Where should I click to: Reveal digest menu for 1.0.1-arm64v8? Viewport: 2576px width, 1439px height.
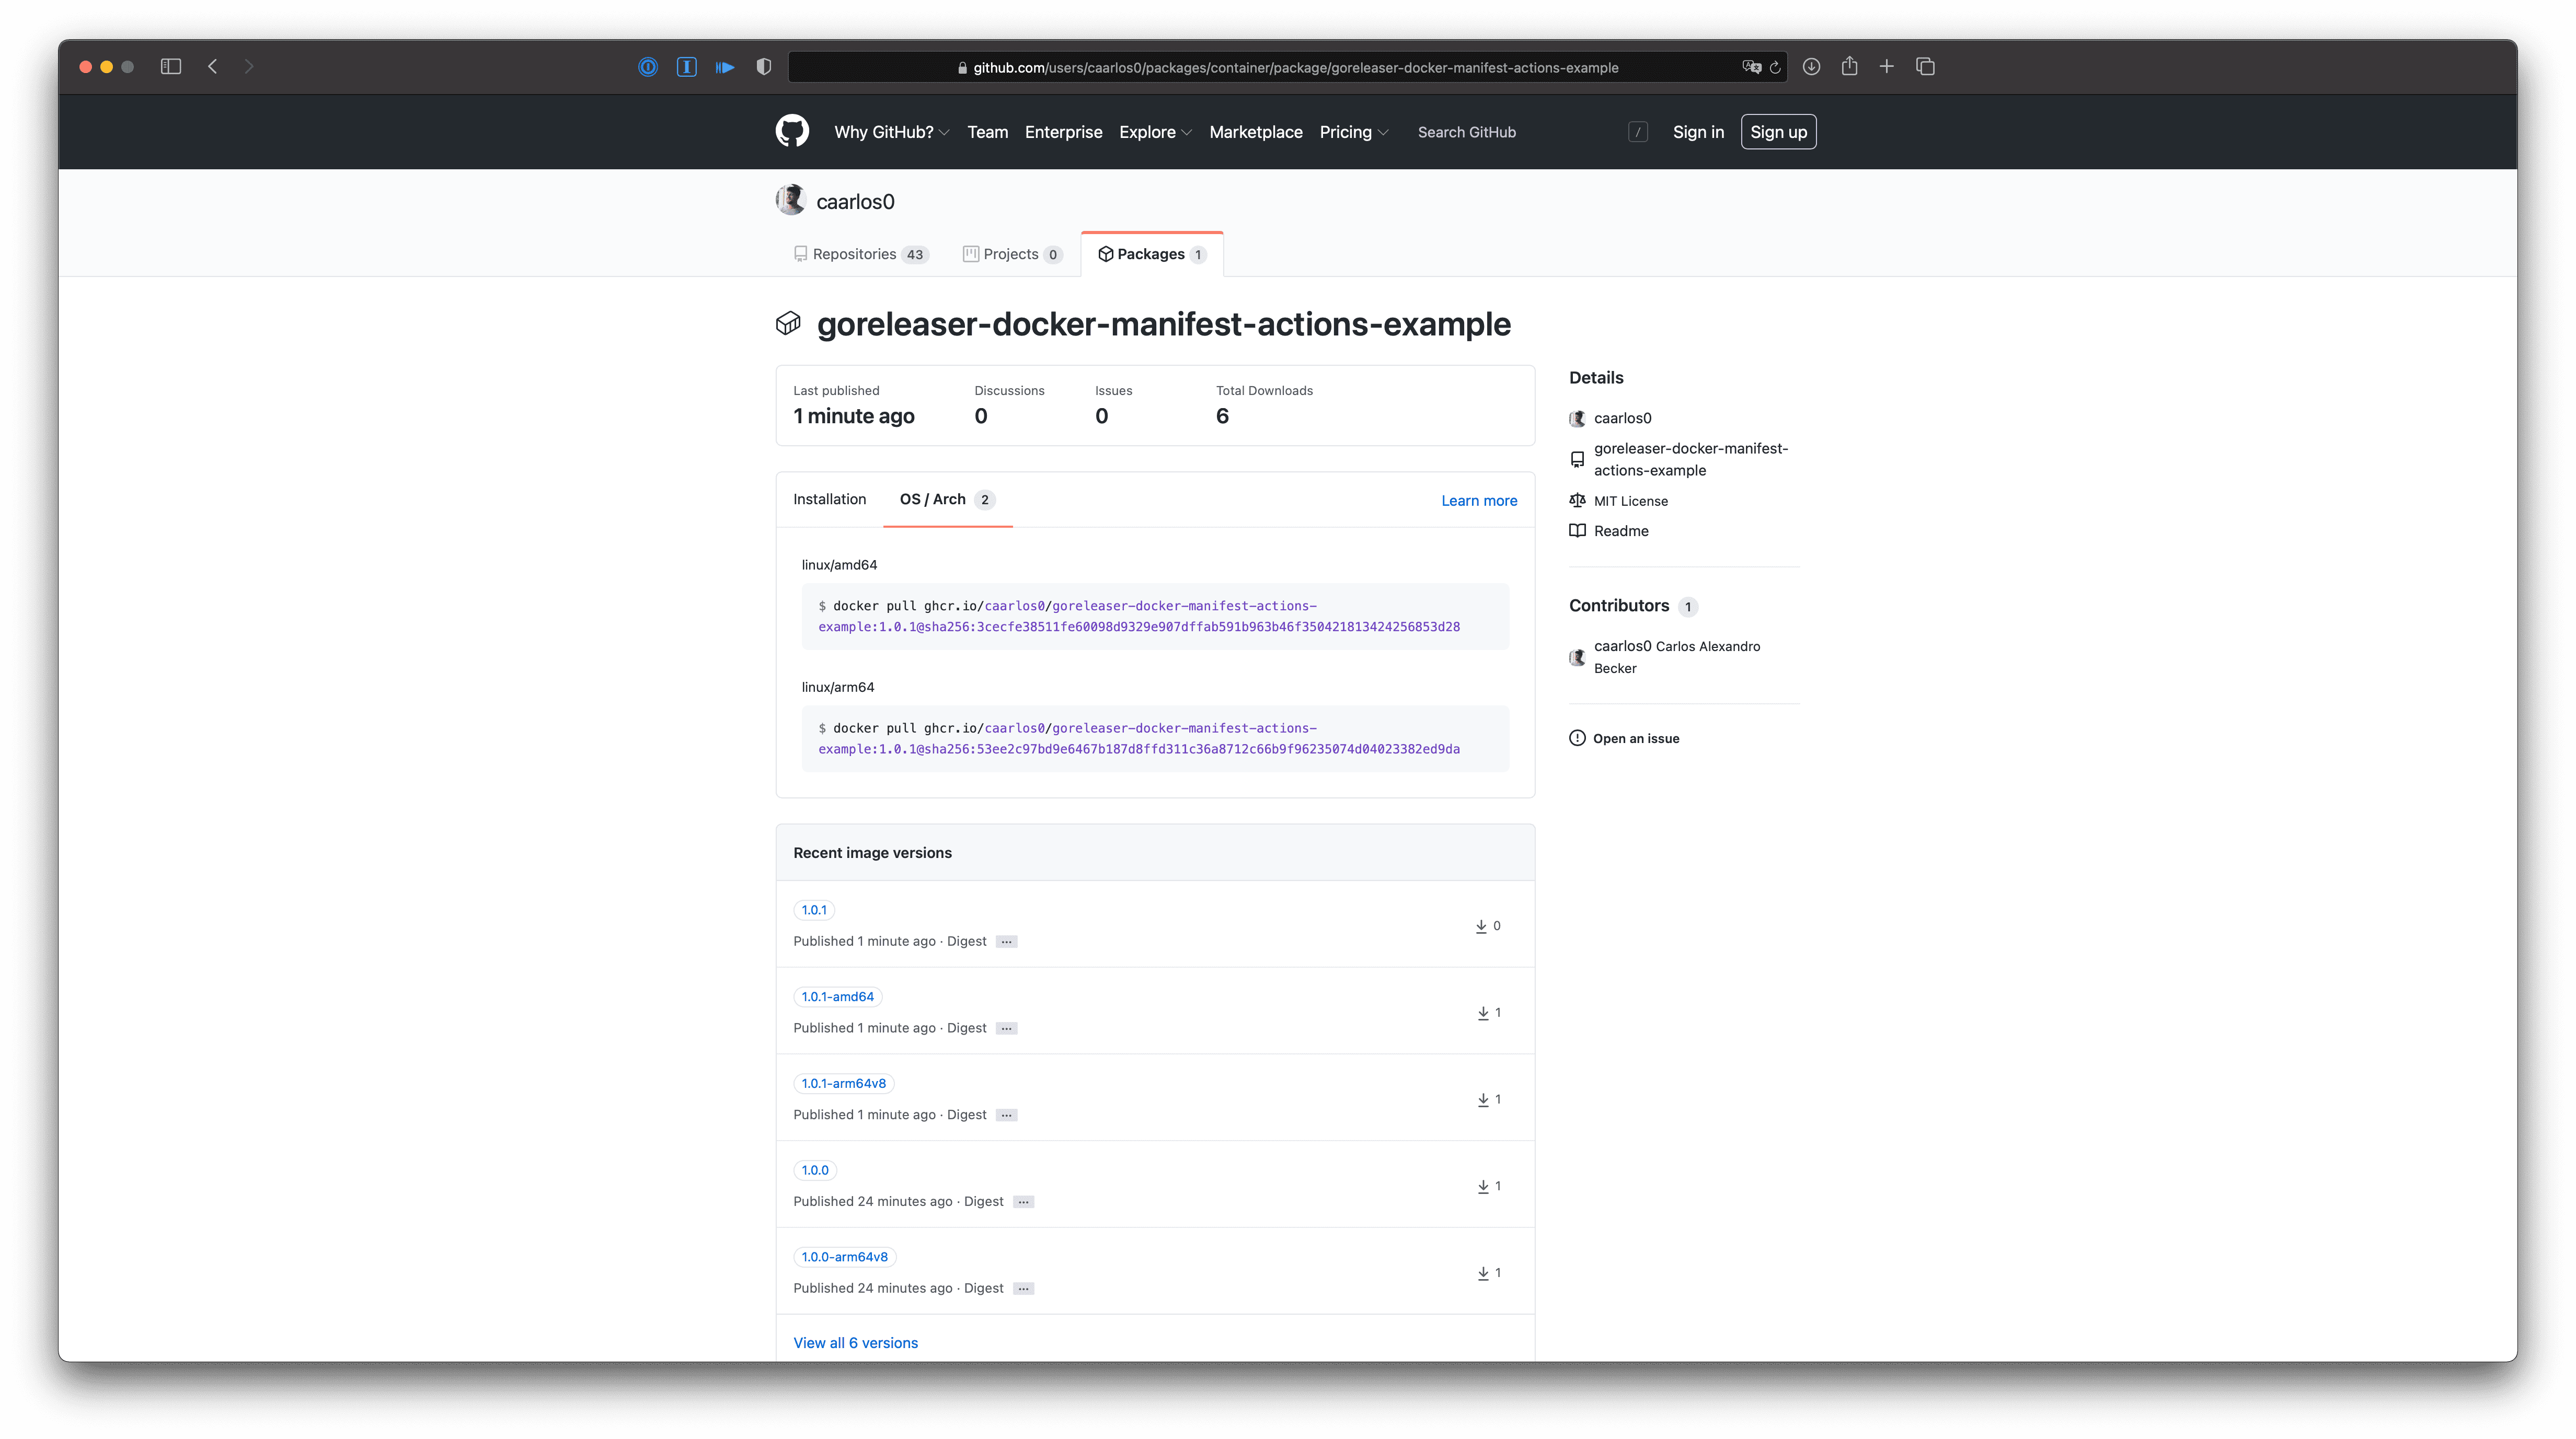pyautogui.click(x=1006, y=1114)
